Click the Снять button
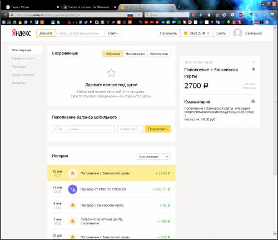 coord(221,33)
